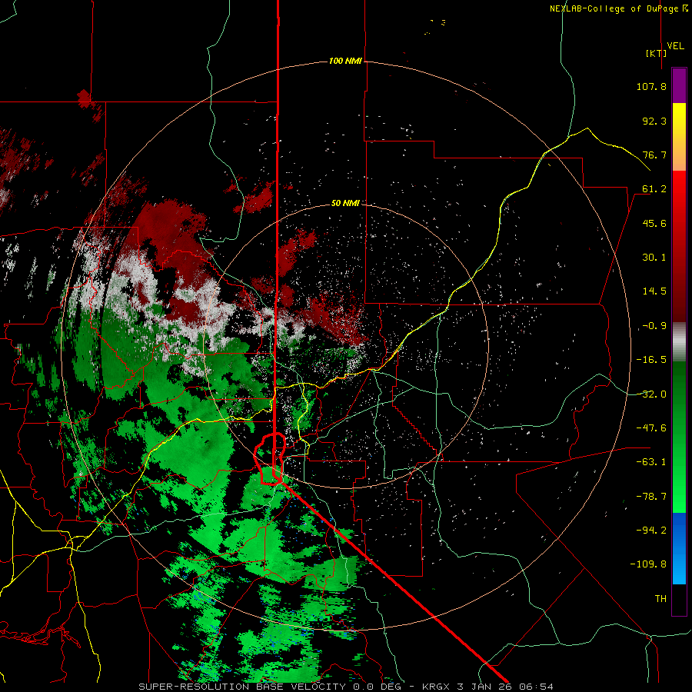Click the purple segment of the color bar

tap(679, 86)
